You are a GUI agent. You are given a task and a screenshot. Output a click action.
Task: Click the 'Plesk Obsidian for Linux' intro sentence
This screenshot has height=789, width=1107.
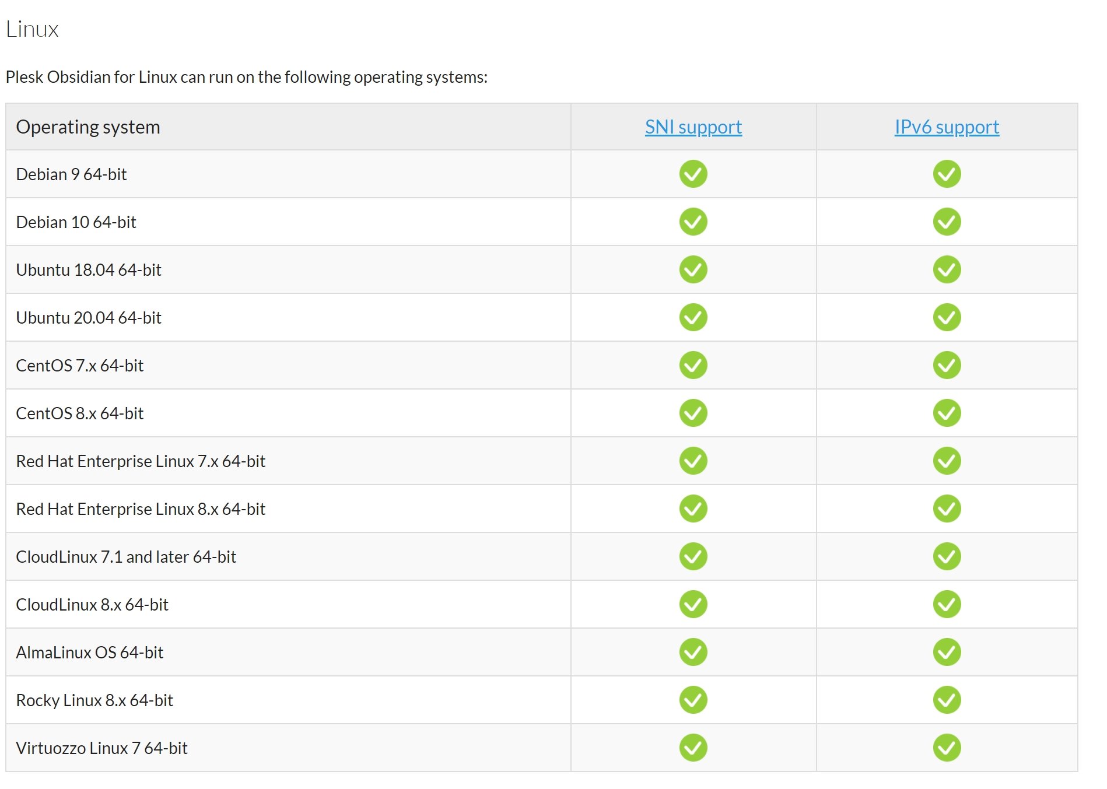coord(247,77)
